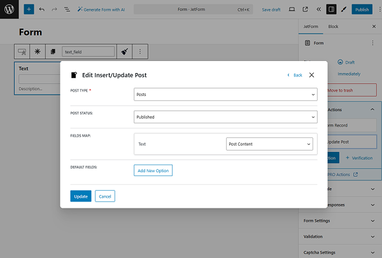
Task: Close the Edit Insert/Update Post dialog
Action: tap(311, 75)
